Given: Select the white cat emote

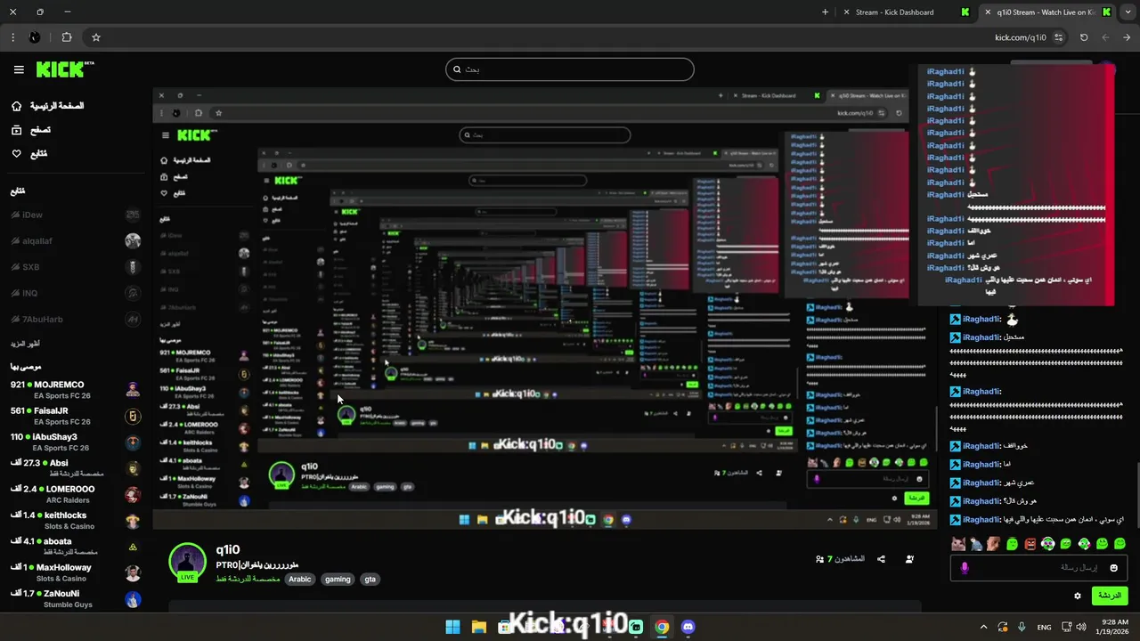Looking at the screenshot, I should pos(957,543).
